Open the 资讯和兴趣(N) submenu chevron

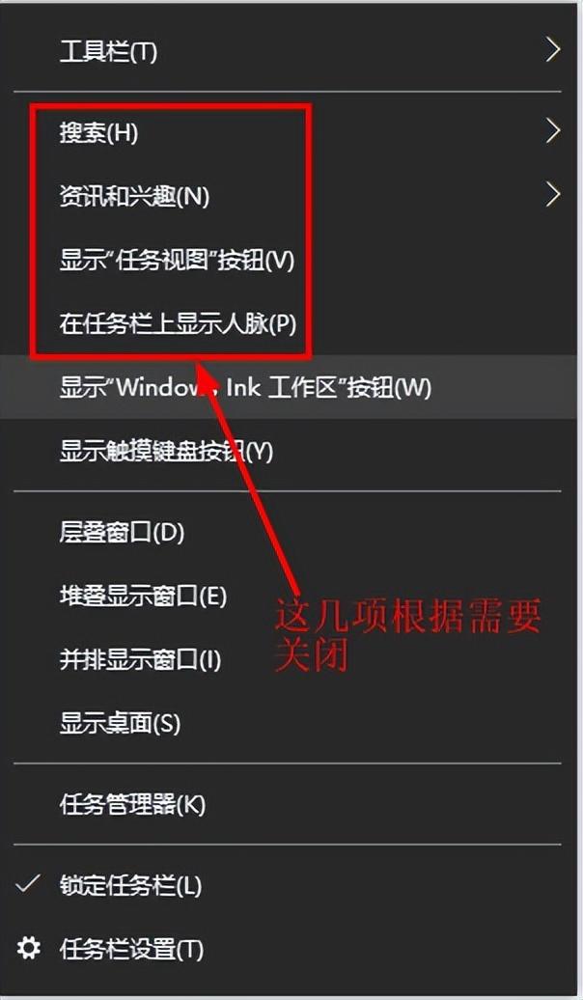(553, 195)
